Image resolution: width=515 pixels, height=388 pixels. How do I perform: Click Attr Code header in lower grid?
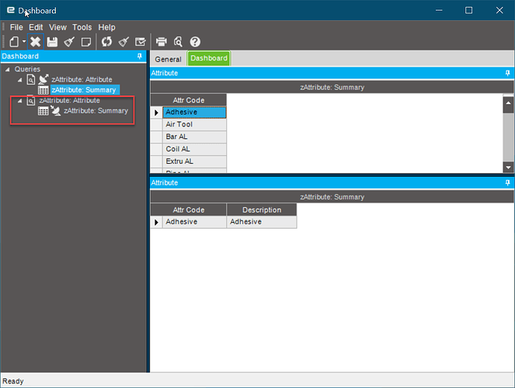pyautogui.click(x=189, y=210)
